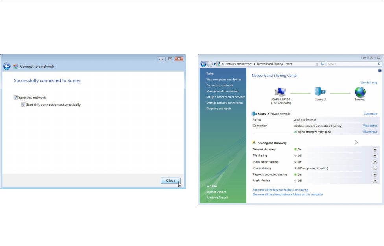Click the network icon beside Connect to a network title
384x246 pixels.
[16, 66]
